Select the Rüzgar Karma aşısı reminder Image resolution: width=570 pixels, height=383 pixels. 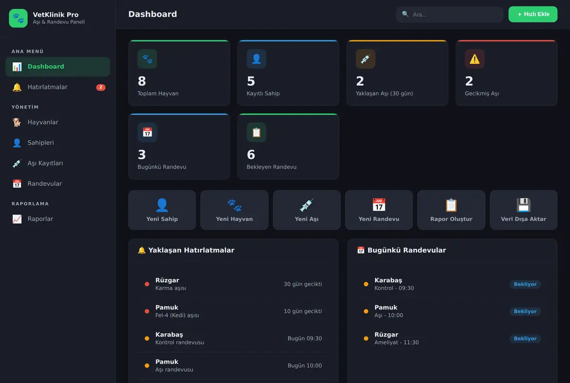tap(233, 284)
